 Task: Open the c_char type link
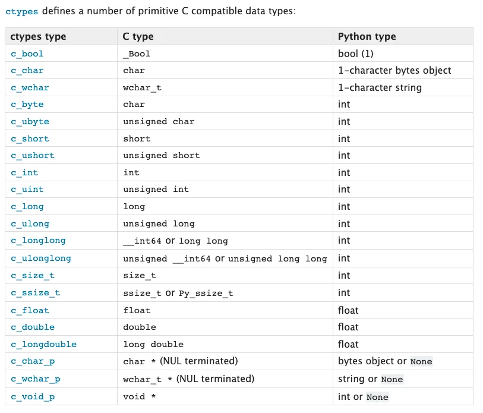27,70
